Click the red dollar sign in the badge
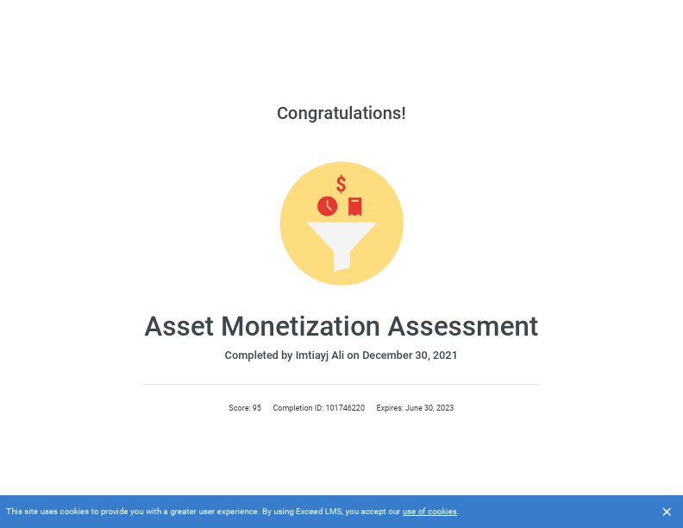The height and width of the screenshot is (528, 683). 341,185
